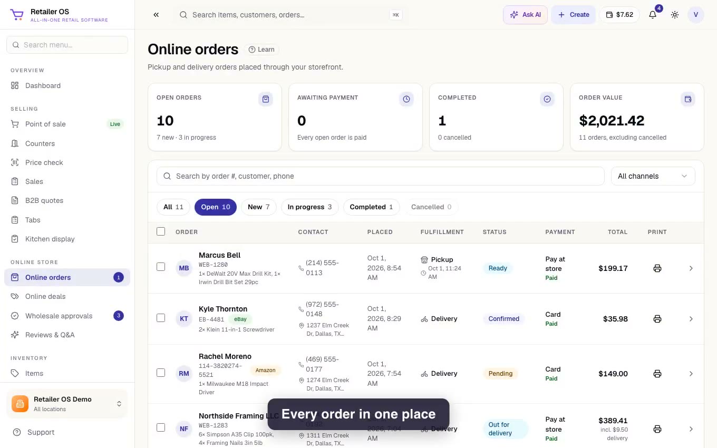The width and height of the screenshot is (717, 448).
Task: Click the Retailer OS cart logo
Action: click(17, 15)
